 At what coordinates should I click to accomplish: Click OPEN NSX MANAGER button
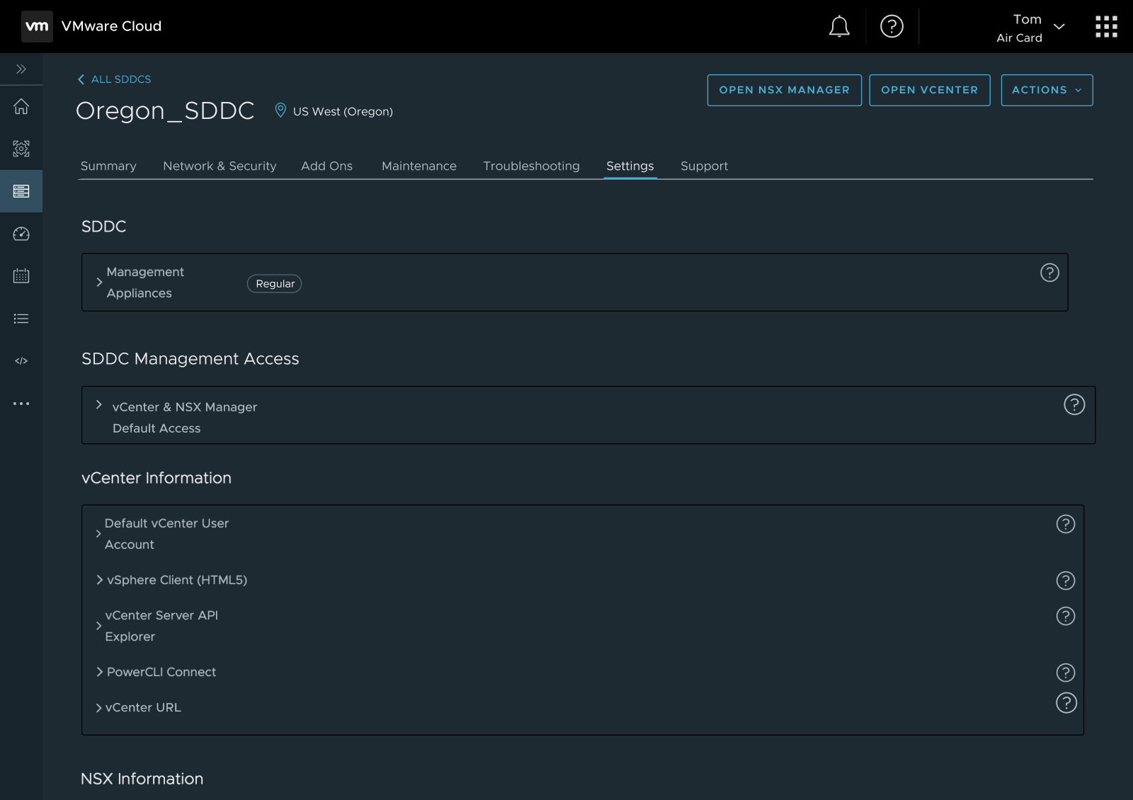coord(784,90)
